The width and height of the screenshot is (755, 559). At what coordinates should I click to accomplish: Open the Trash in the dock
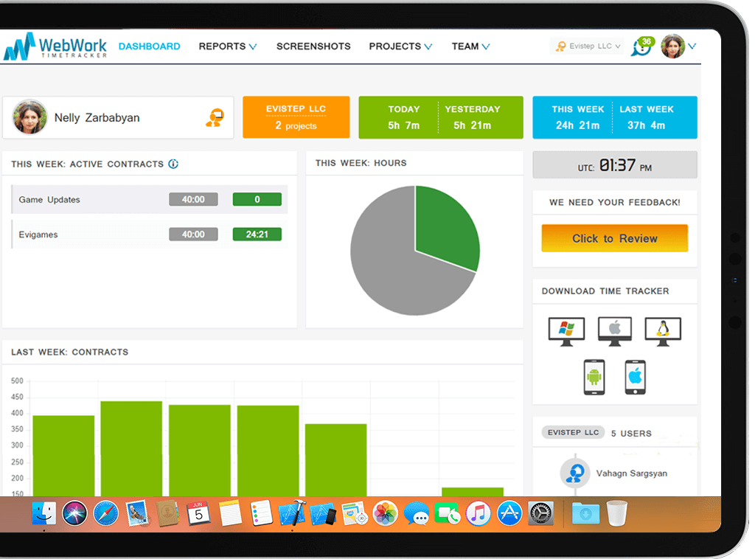pyautogui.click(x=617, y=513)
